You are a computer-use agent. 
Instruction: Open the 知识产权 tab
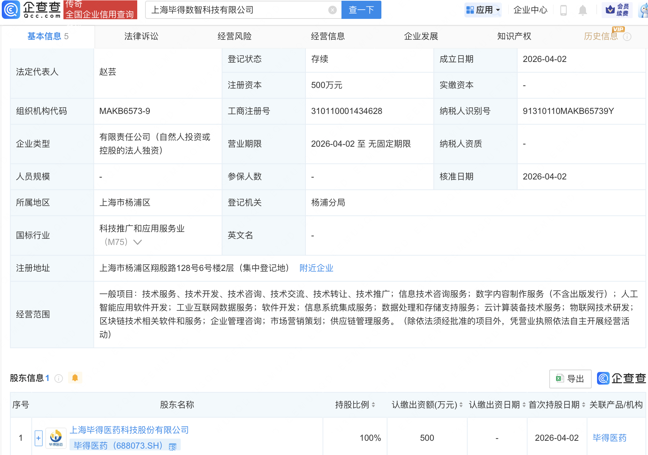pyautogui.click(x=514, y=36)
